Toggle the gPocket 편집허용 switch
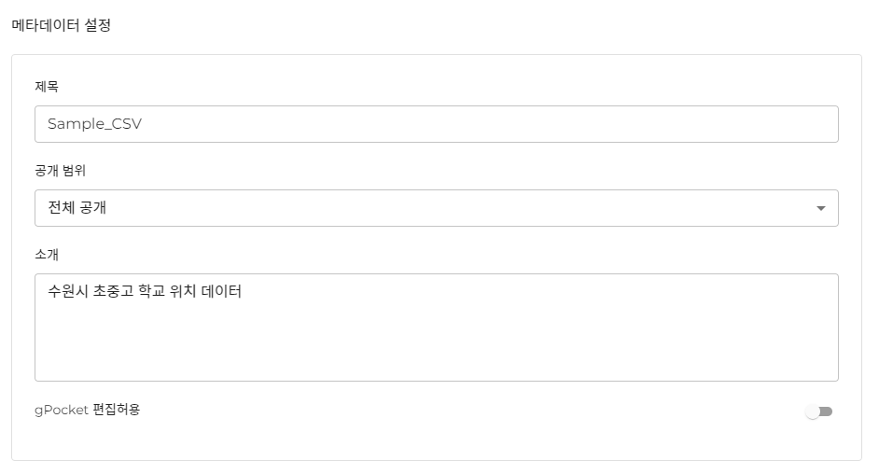Viewport: 879px width, 474px height. (x=818, y=411)
